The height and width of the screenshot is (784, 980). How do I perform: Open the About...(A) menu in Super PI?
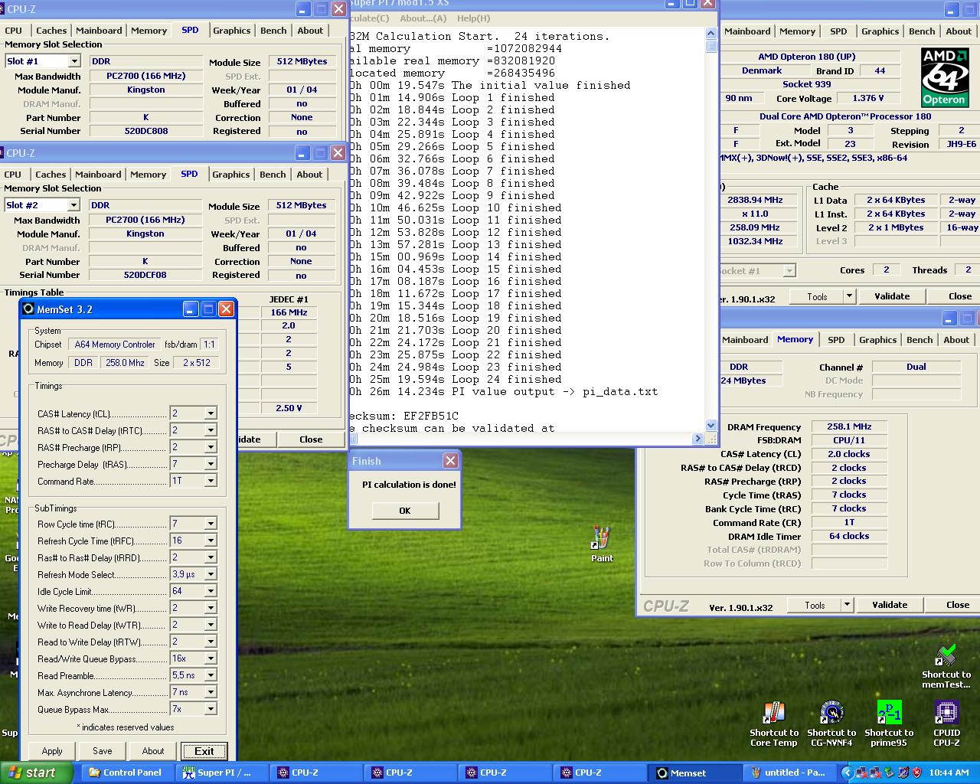click(x=423, y=18)
